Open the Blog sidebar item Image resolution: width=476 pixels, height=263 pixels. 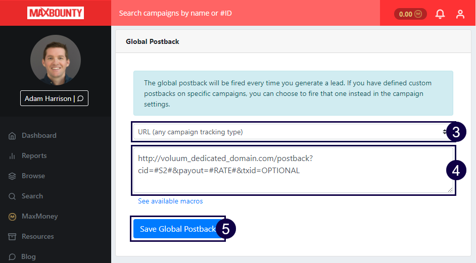click(28, 256)
